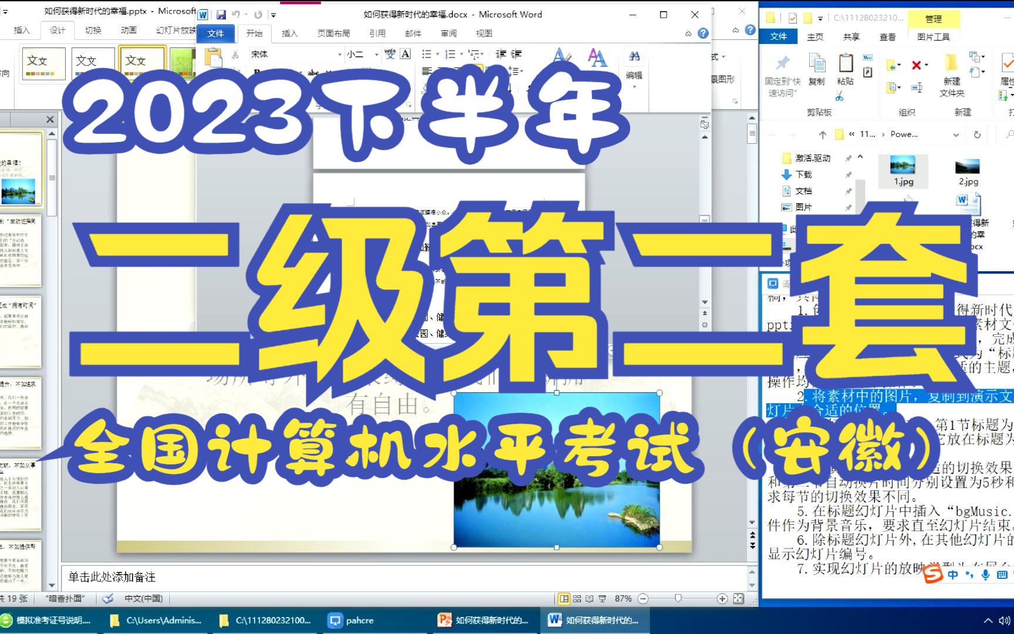The image size is (1014, 634).
Task: Open Word File tab
Action: 215,33
